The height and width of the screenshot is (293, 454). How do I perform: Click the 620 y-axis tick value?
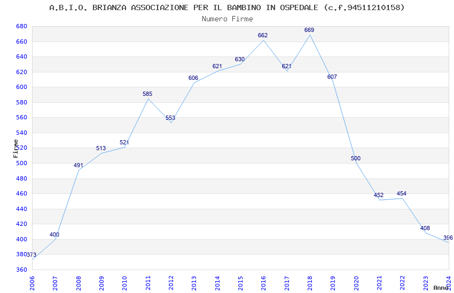[22, 72]
